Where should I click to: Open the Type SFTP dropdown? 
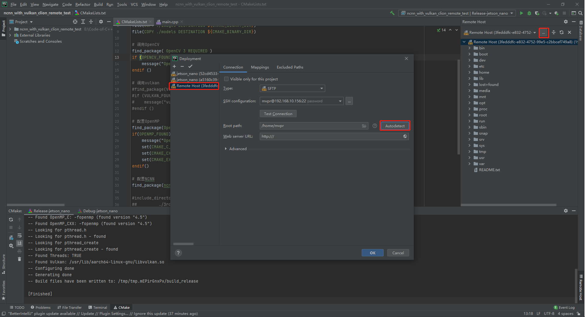pyautogui.click(x=292, y=88)
